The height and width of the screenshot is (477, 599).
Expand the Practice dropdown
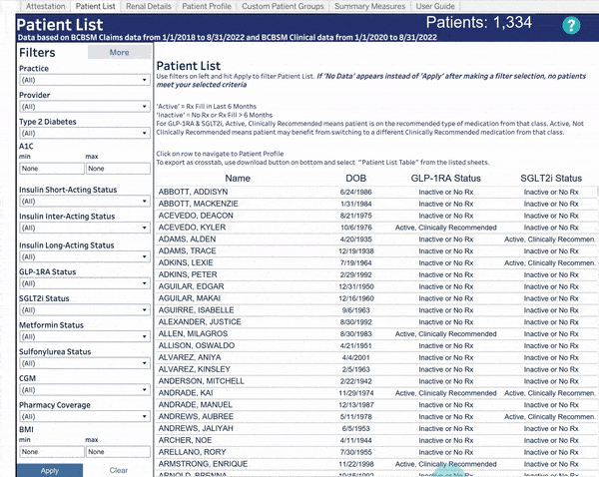(85, 80)
